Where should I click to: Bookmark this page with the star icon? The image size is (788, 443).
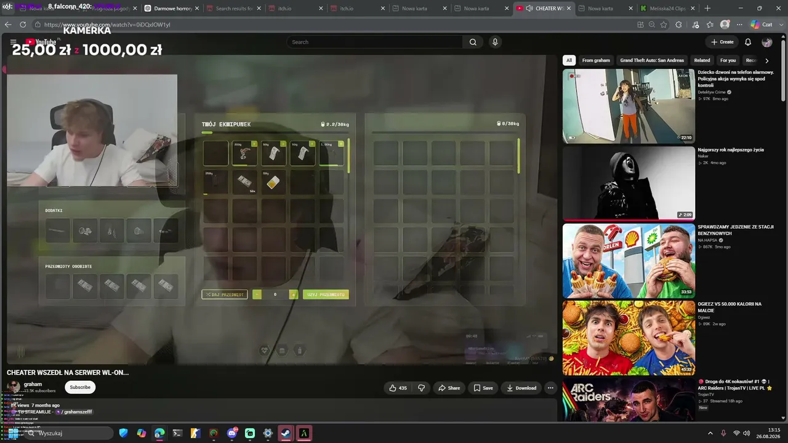(x=664, y=25)
